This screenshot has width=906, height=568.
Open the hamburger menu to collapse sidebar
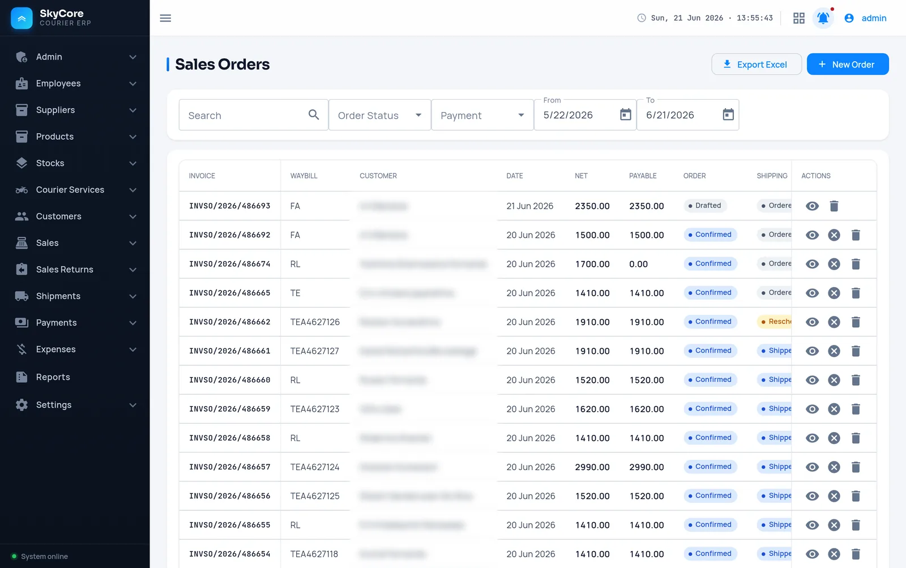165,18
